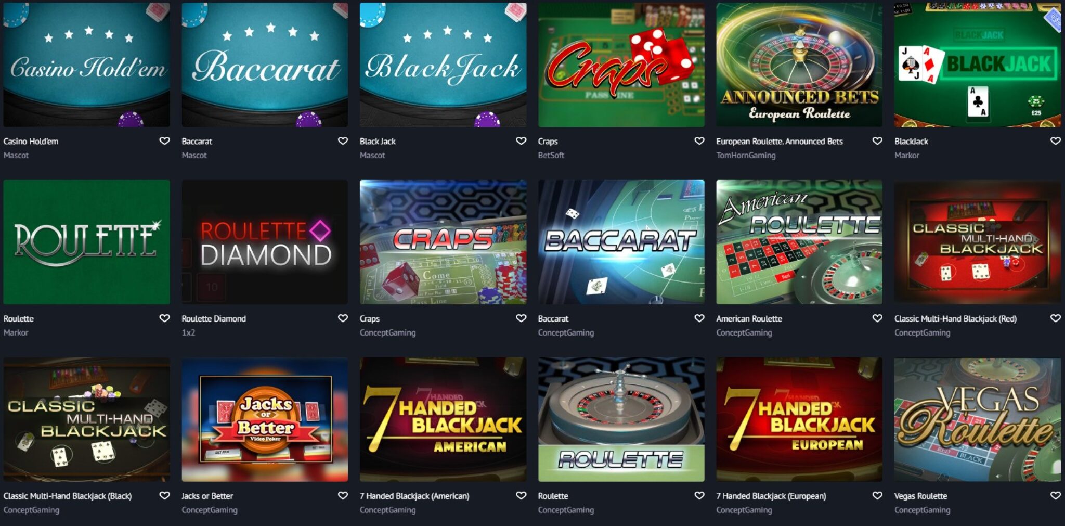Heart the Jacks or Better game
The image size is (1065, 526).
(343, 496)
